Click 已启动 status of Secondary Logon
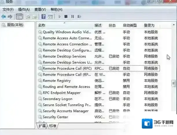177x135 pixels. [114, 99]
